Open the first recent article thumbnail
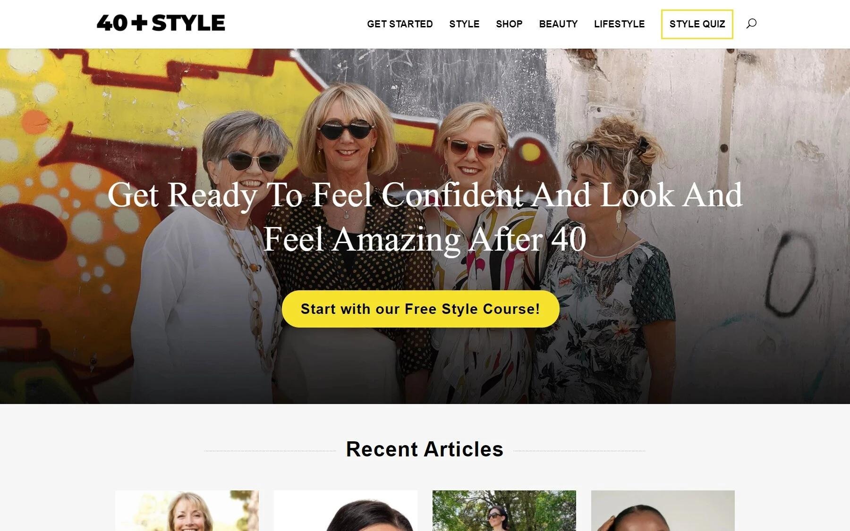The width and height of the screenshot is (850, 531). [x=187, y=511]
